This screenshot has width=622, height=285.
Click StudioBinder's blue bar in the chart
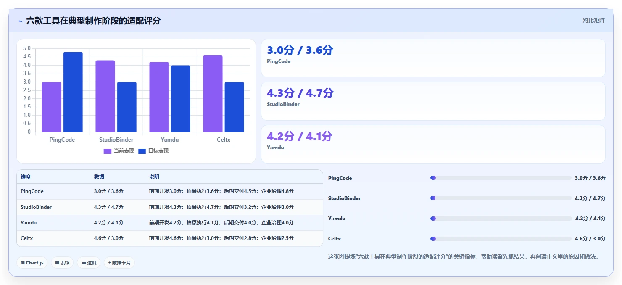pos(127,107)
